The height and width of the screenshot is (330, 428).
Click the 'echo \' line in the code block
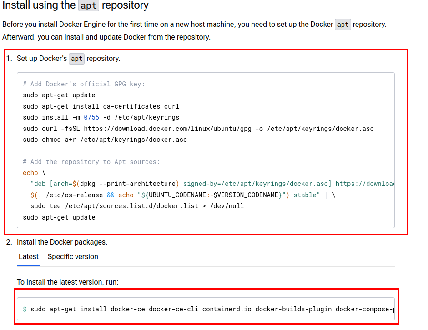pyautogui.click(x=34, y=173)
